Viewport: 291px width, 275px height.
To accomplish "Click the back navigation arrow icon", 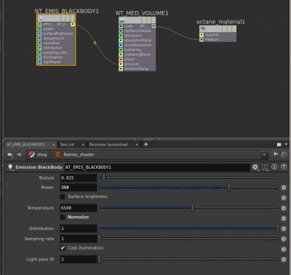I will [x=10, y=155].
